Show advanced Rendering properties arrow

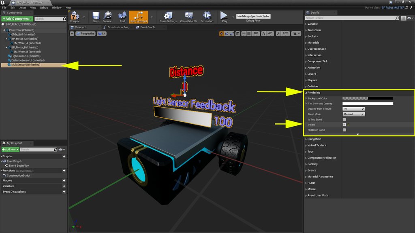click(x=358, y=134)
